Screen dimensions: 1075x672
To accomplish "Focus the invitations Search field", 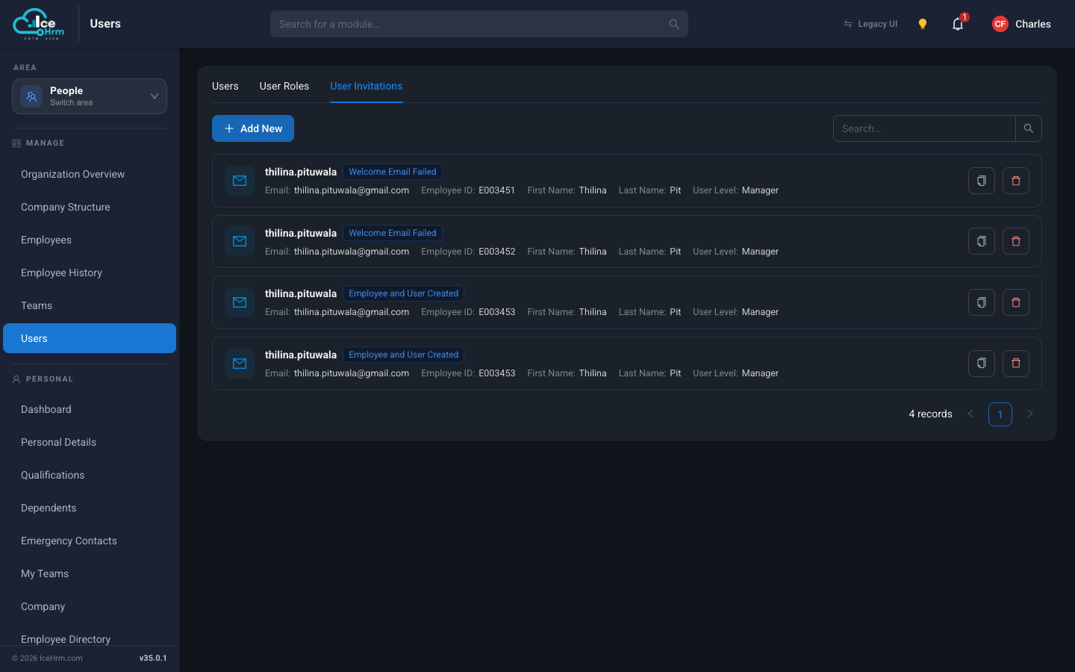I will coord(924,128).
